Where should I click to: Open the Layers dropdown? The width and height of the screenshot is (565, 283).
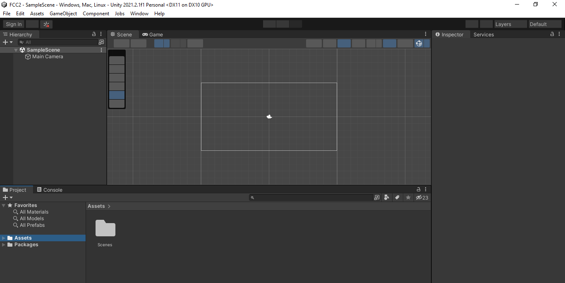511,24
